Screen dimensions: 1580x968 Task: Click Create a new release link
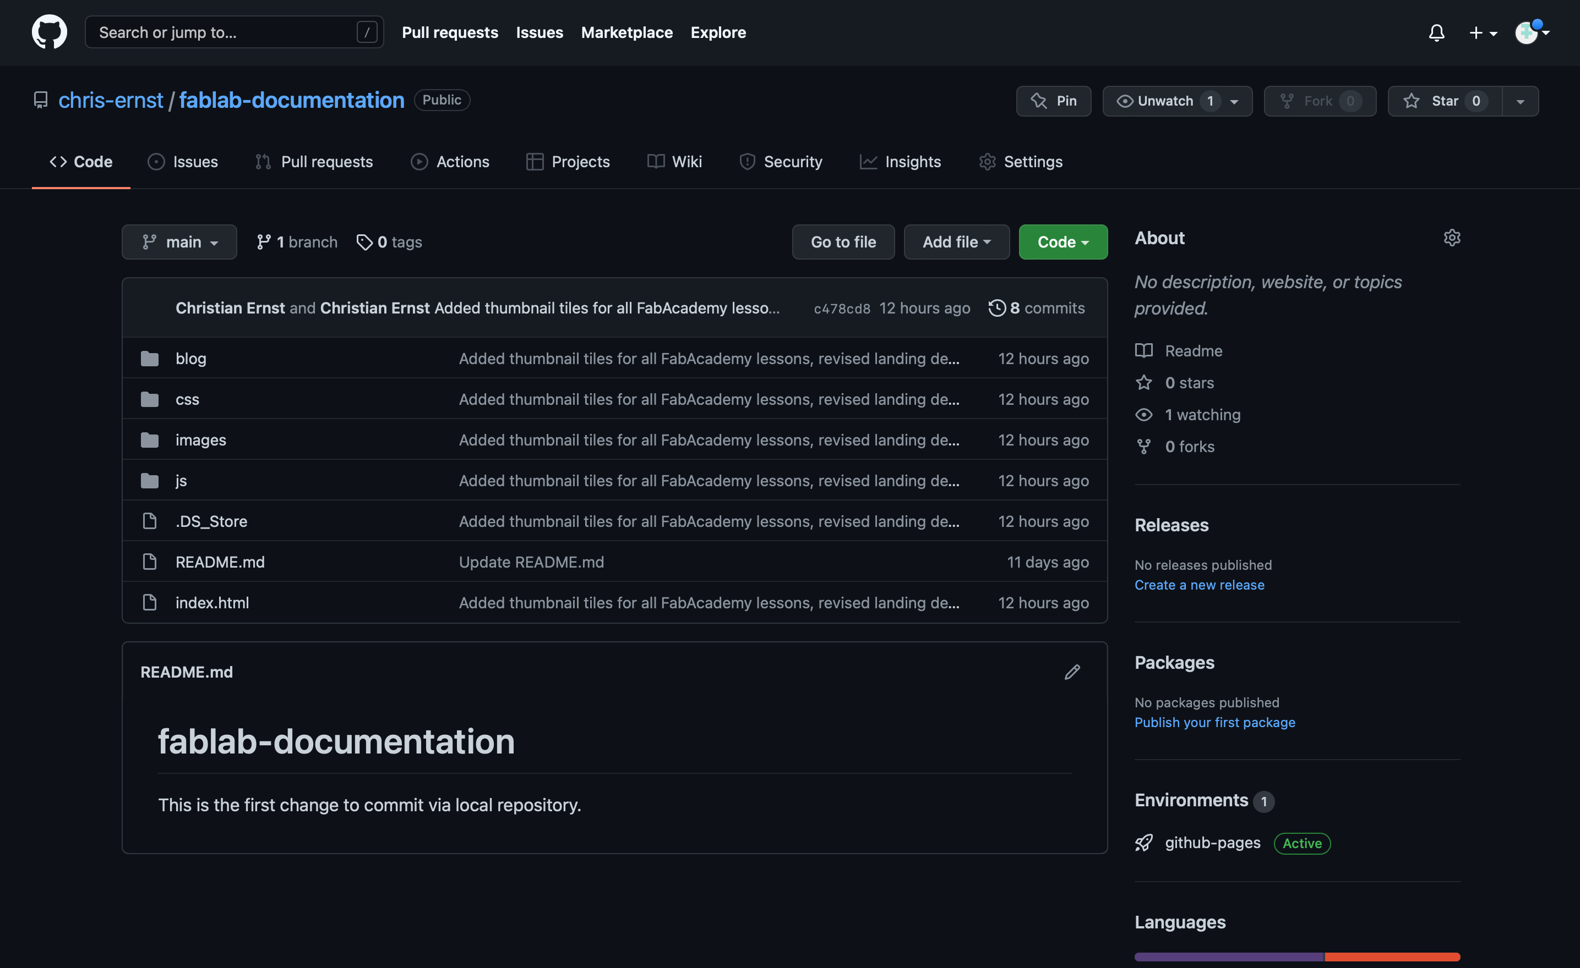tap(1199, 585)
